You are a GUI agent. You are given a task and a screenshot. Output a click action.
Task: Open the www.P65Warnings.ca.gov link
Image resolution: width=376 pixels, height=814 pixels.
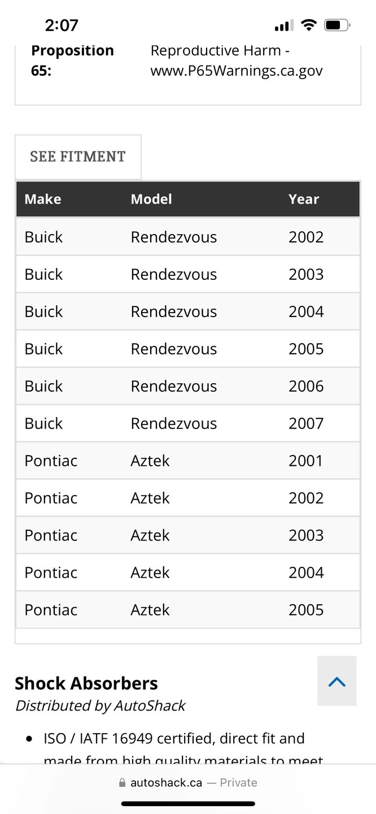tap(237, 71)
